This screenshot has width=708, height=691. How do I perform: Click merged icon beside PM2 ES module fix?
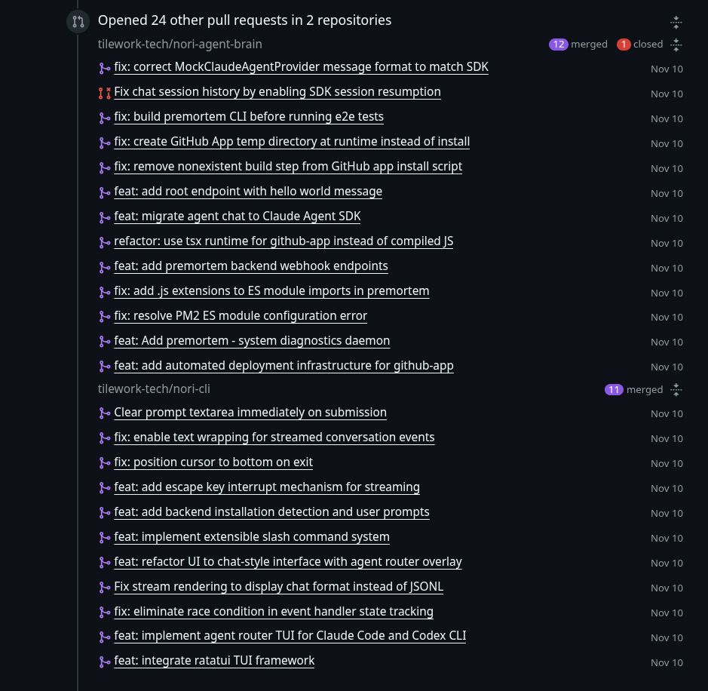pos(105,317)
